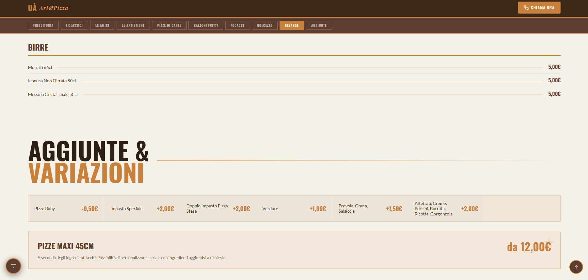Image resolution: width=588 pixels, height=280 pixels.
Task: Click the Pizza Baby variation entry
Action: pos(44,209)
